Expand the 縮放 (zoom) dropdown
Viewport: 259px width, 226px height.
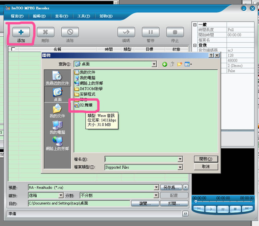(x=61, y=195)
